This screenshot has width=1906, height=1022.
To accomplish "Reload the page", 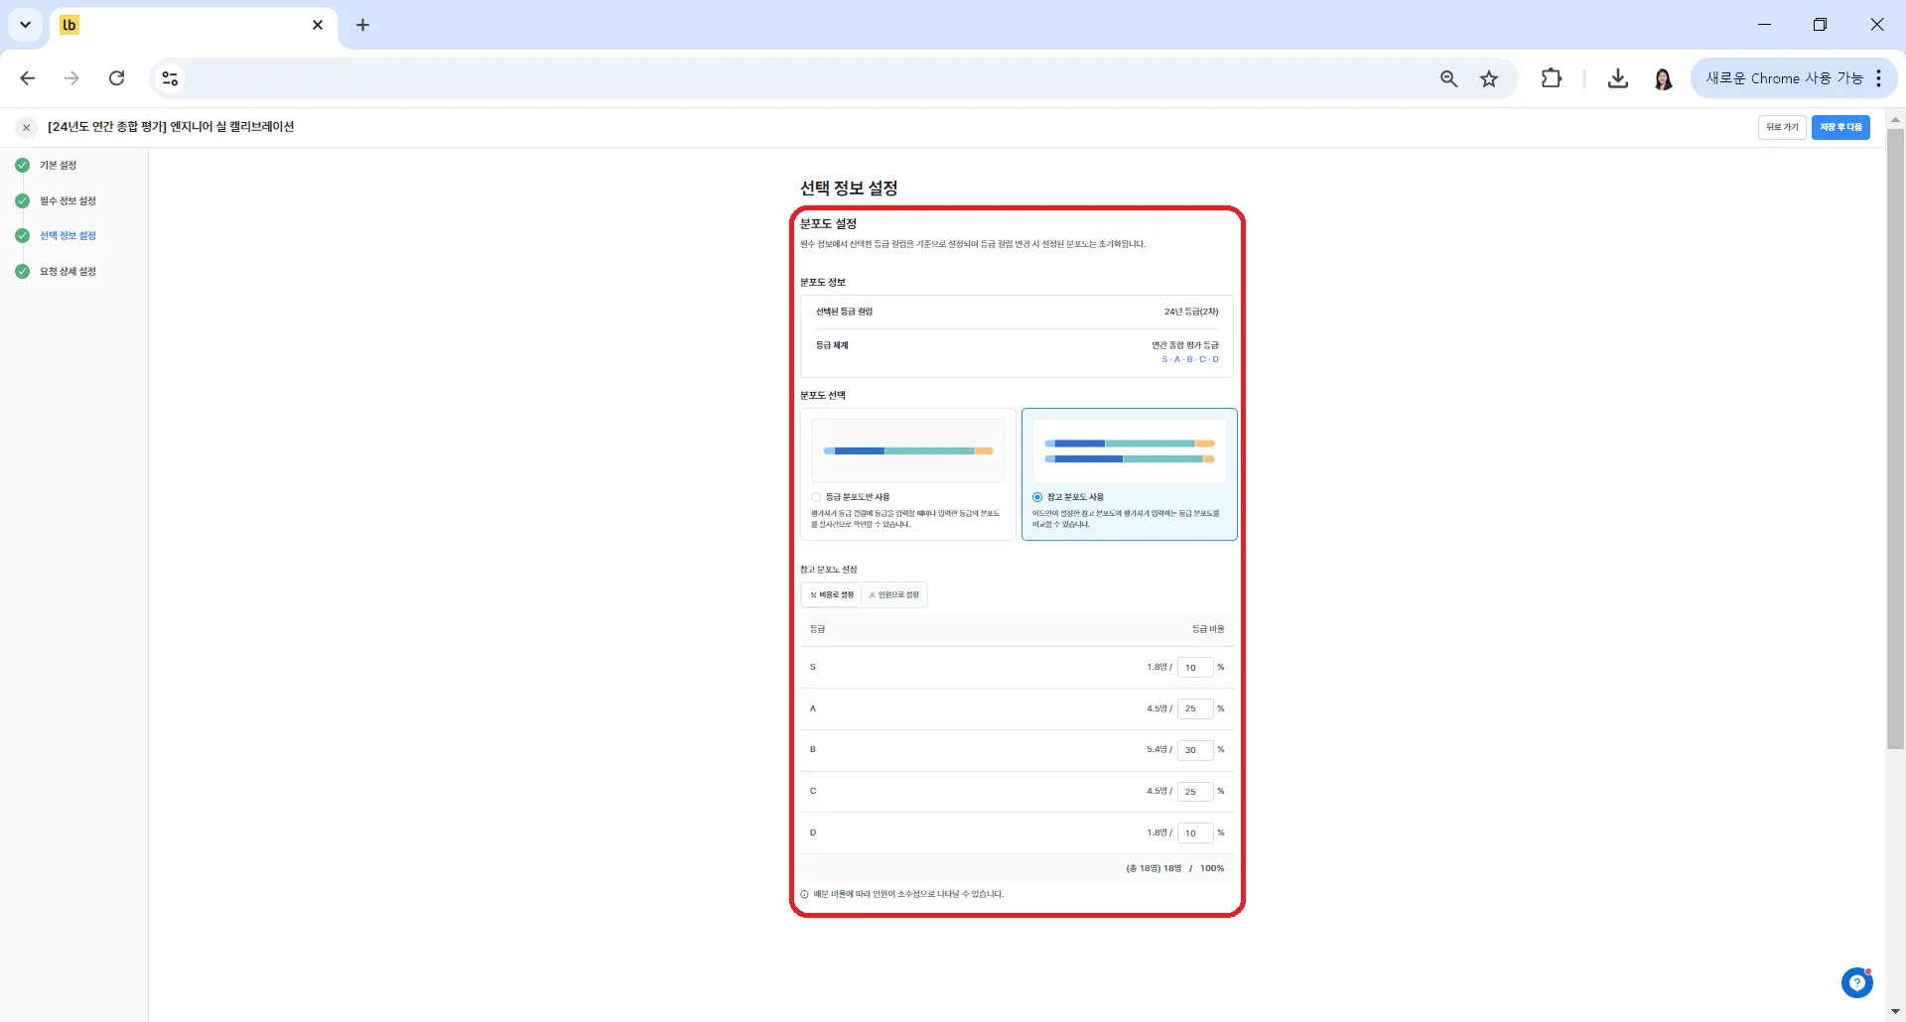I will click(x=116, y=78).
